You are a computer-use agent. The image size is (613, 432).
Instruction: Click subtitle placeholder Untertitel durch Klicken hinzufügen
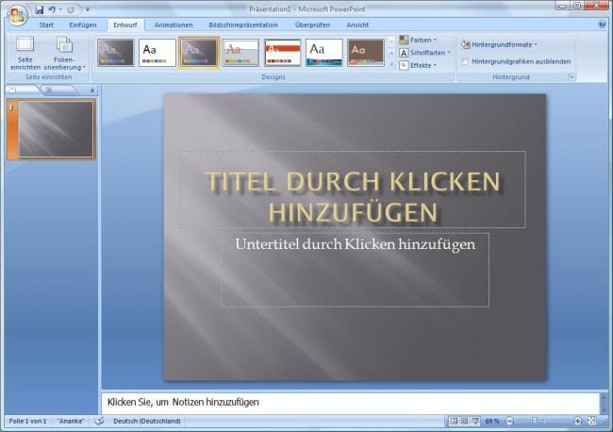pos(355,270)
